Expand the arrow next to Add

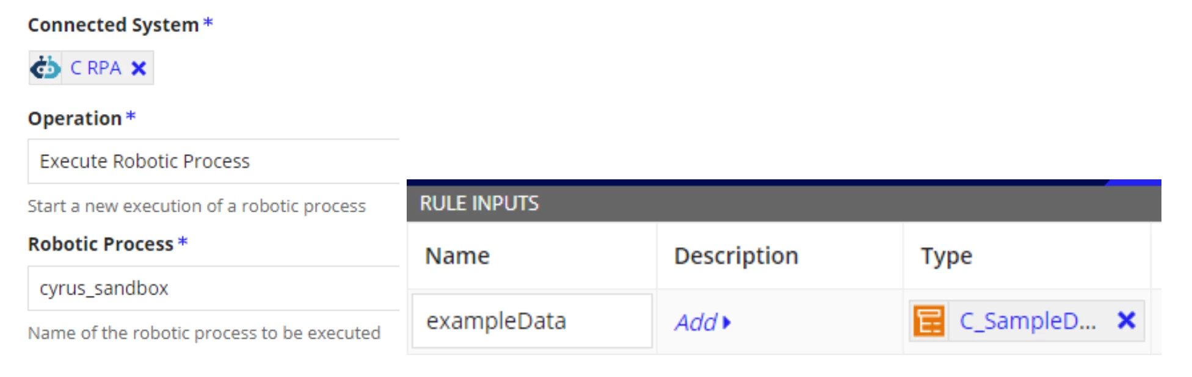click(727, 322)
